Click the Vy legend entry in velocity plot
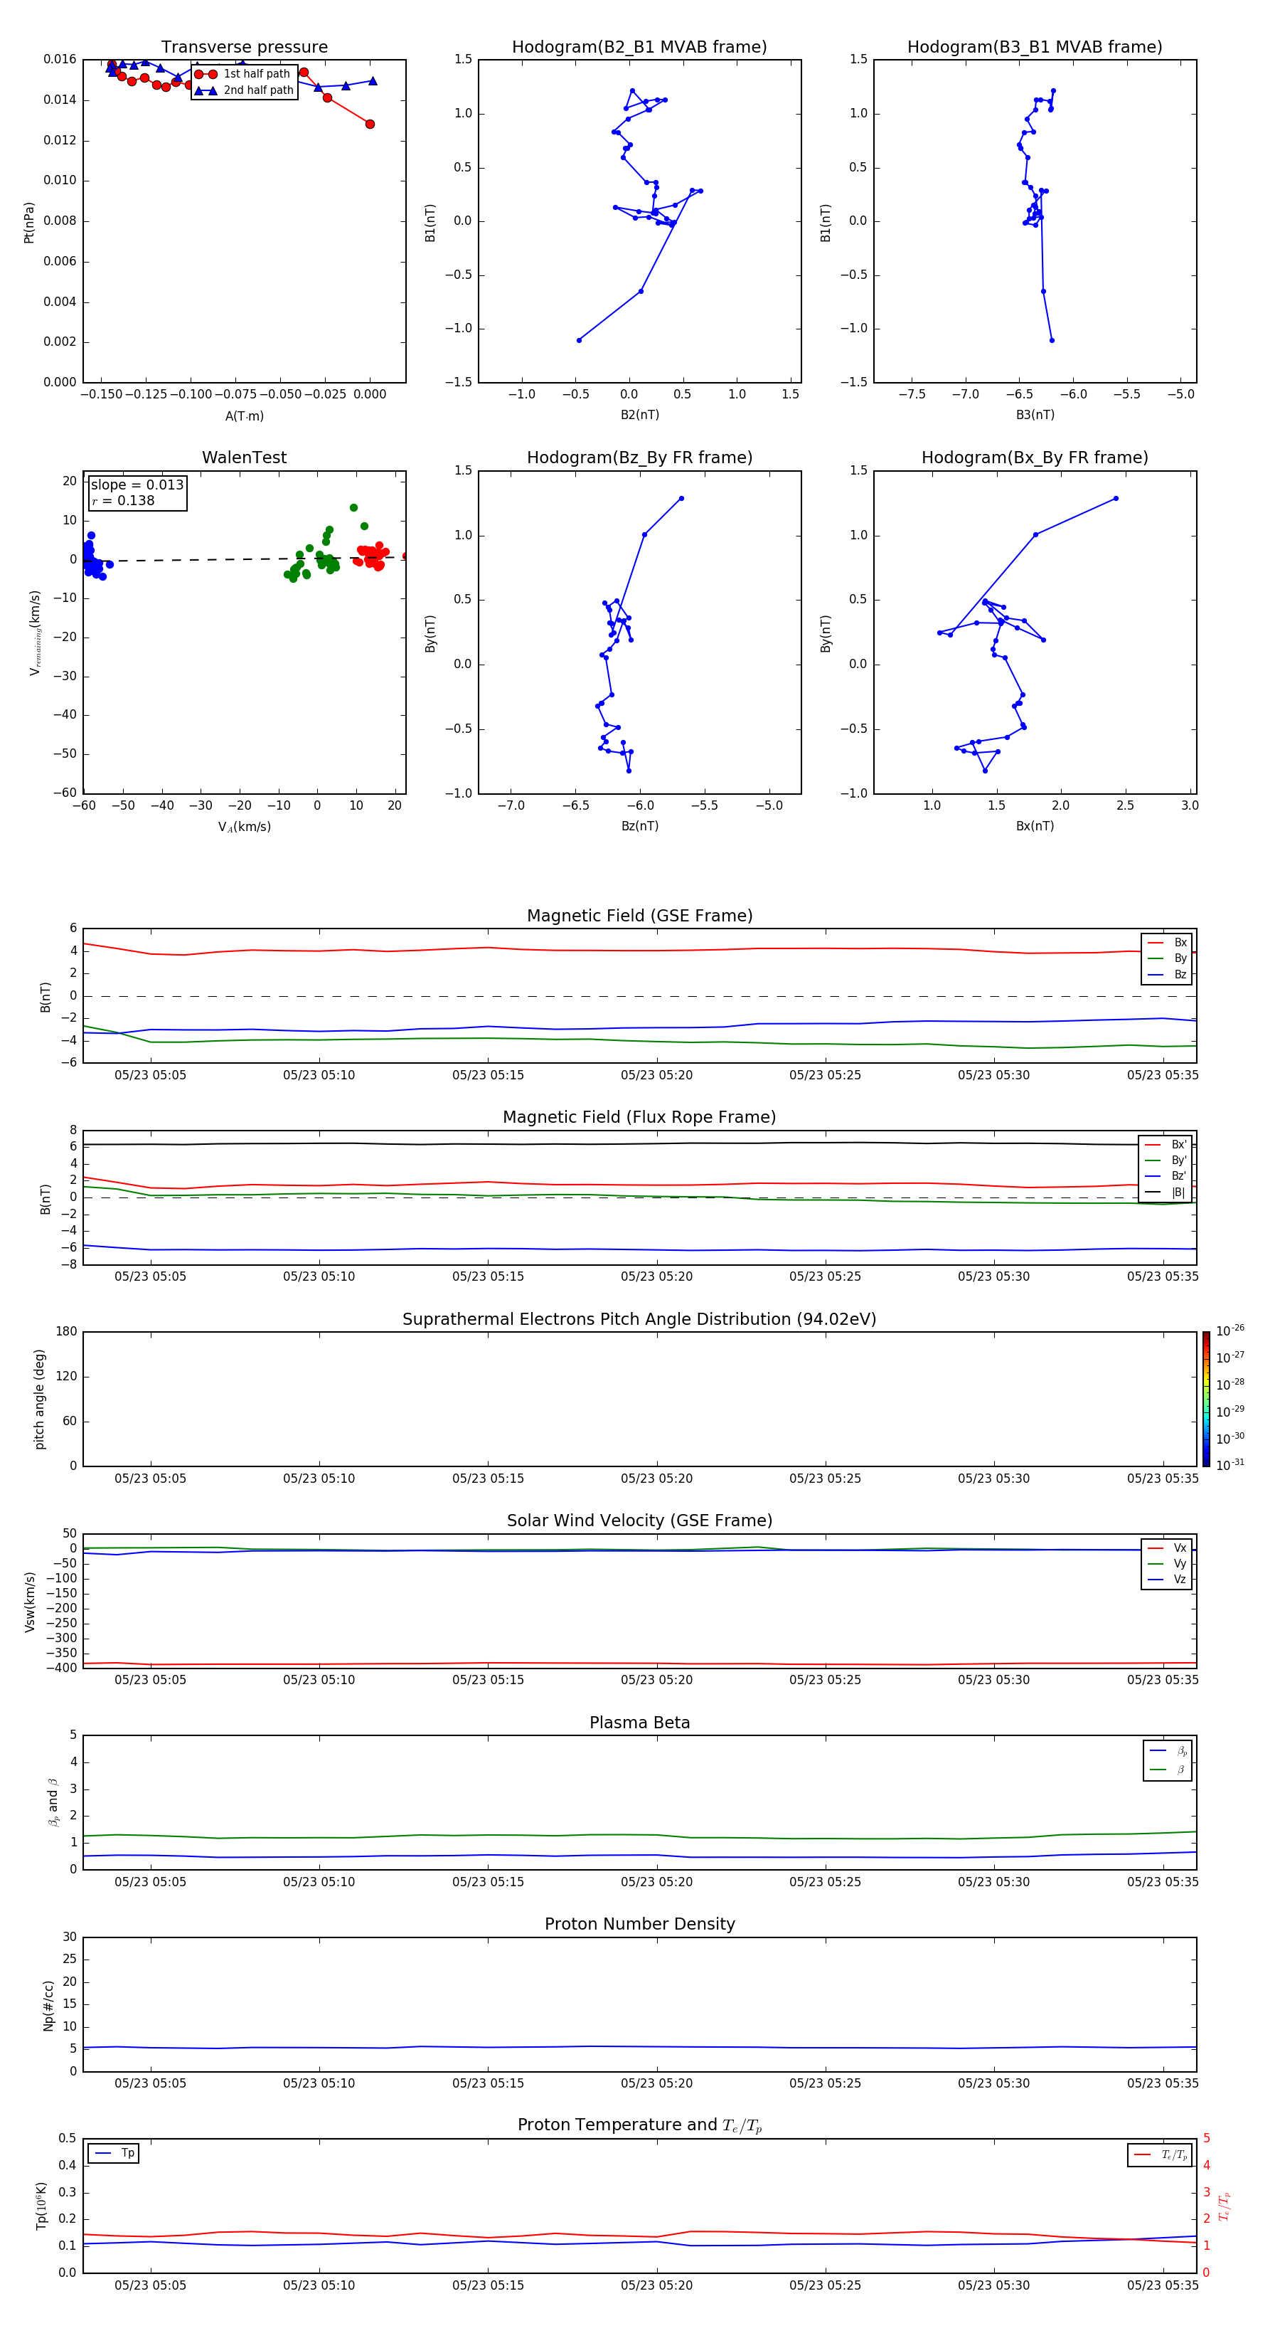Screen dimensions: 1280x2348 (1167, 1565)
